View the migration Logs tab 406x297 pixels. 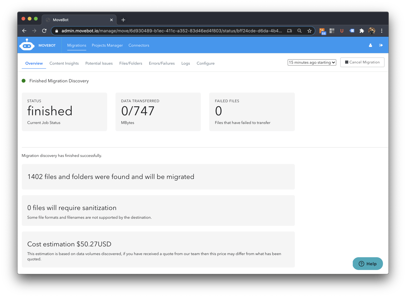(x=185, y=63)
